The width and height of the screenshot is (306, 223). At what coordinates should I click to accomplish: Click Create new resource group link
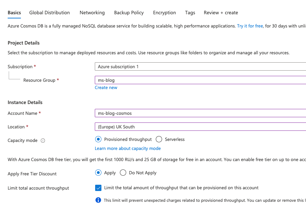[x=106, y=88]
